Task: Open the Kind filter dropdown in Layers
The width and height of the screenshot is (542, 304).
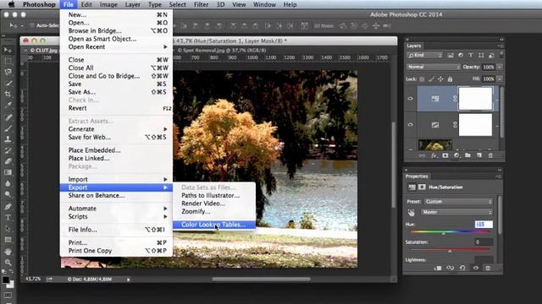Action: pyautogui.click(x=424, y=55)
